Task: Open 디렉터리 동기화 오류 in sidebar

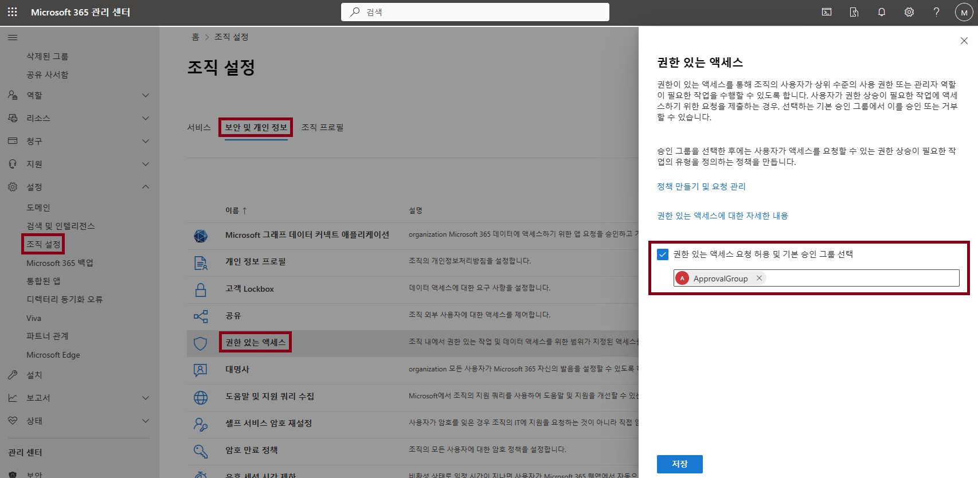Action: (x=65, y=299)
